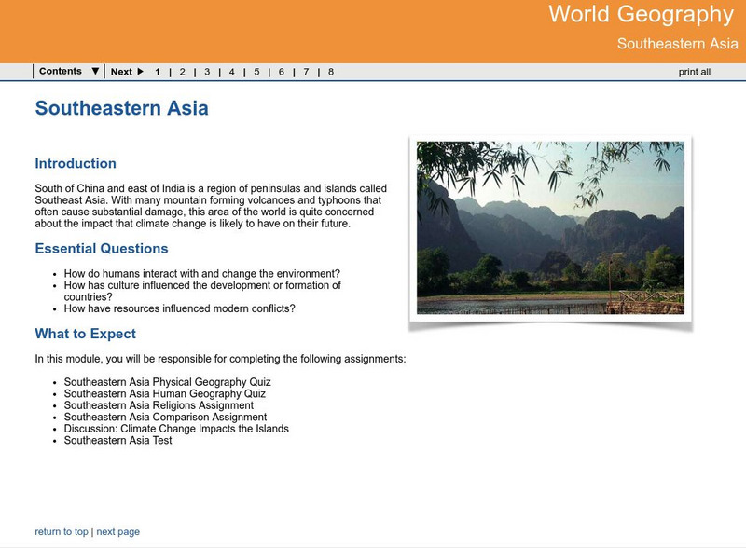Click the Essential Questions heading
Image resolution: width=746 pixels, height=548 pixels.
click(102, 248)
